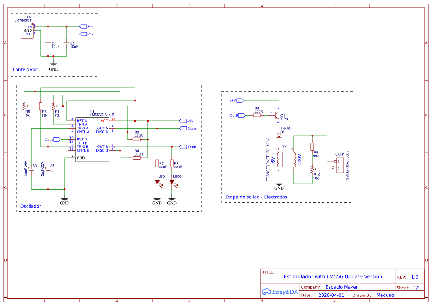This screenshot has width=432, height=306.
Task: Select the 1N4004 diode D1
Action: (x=279, y=135)
